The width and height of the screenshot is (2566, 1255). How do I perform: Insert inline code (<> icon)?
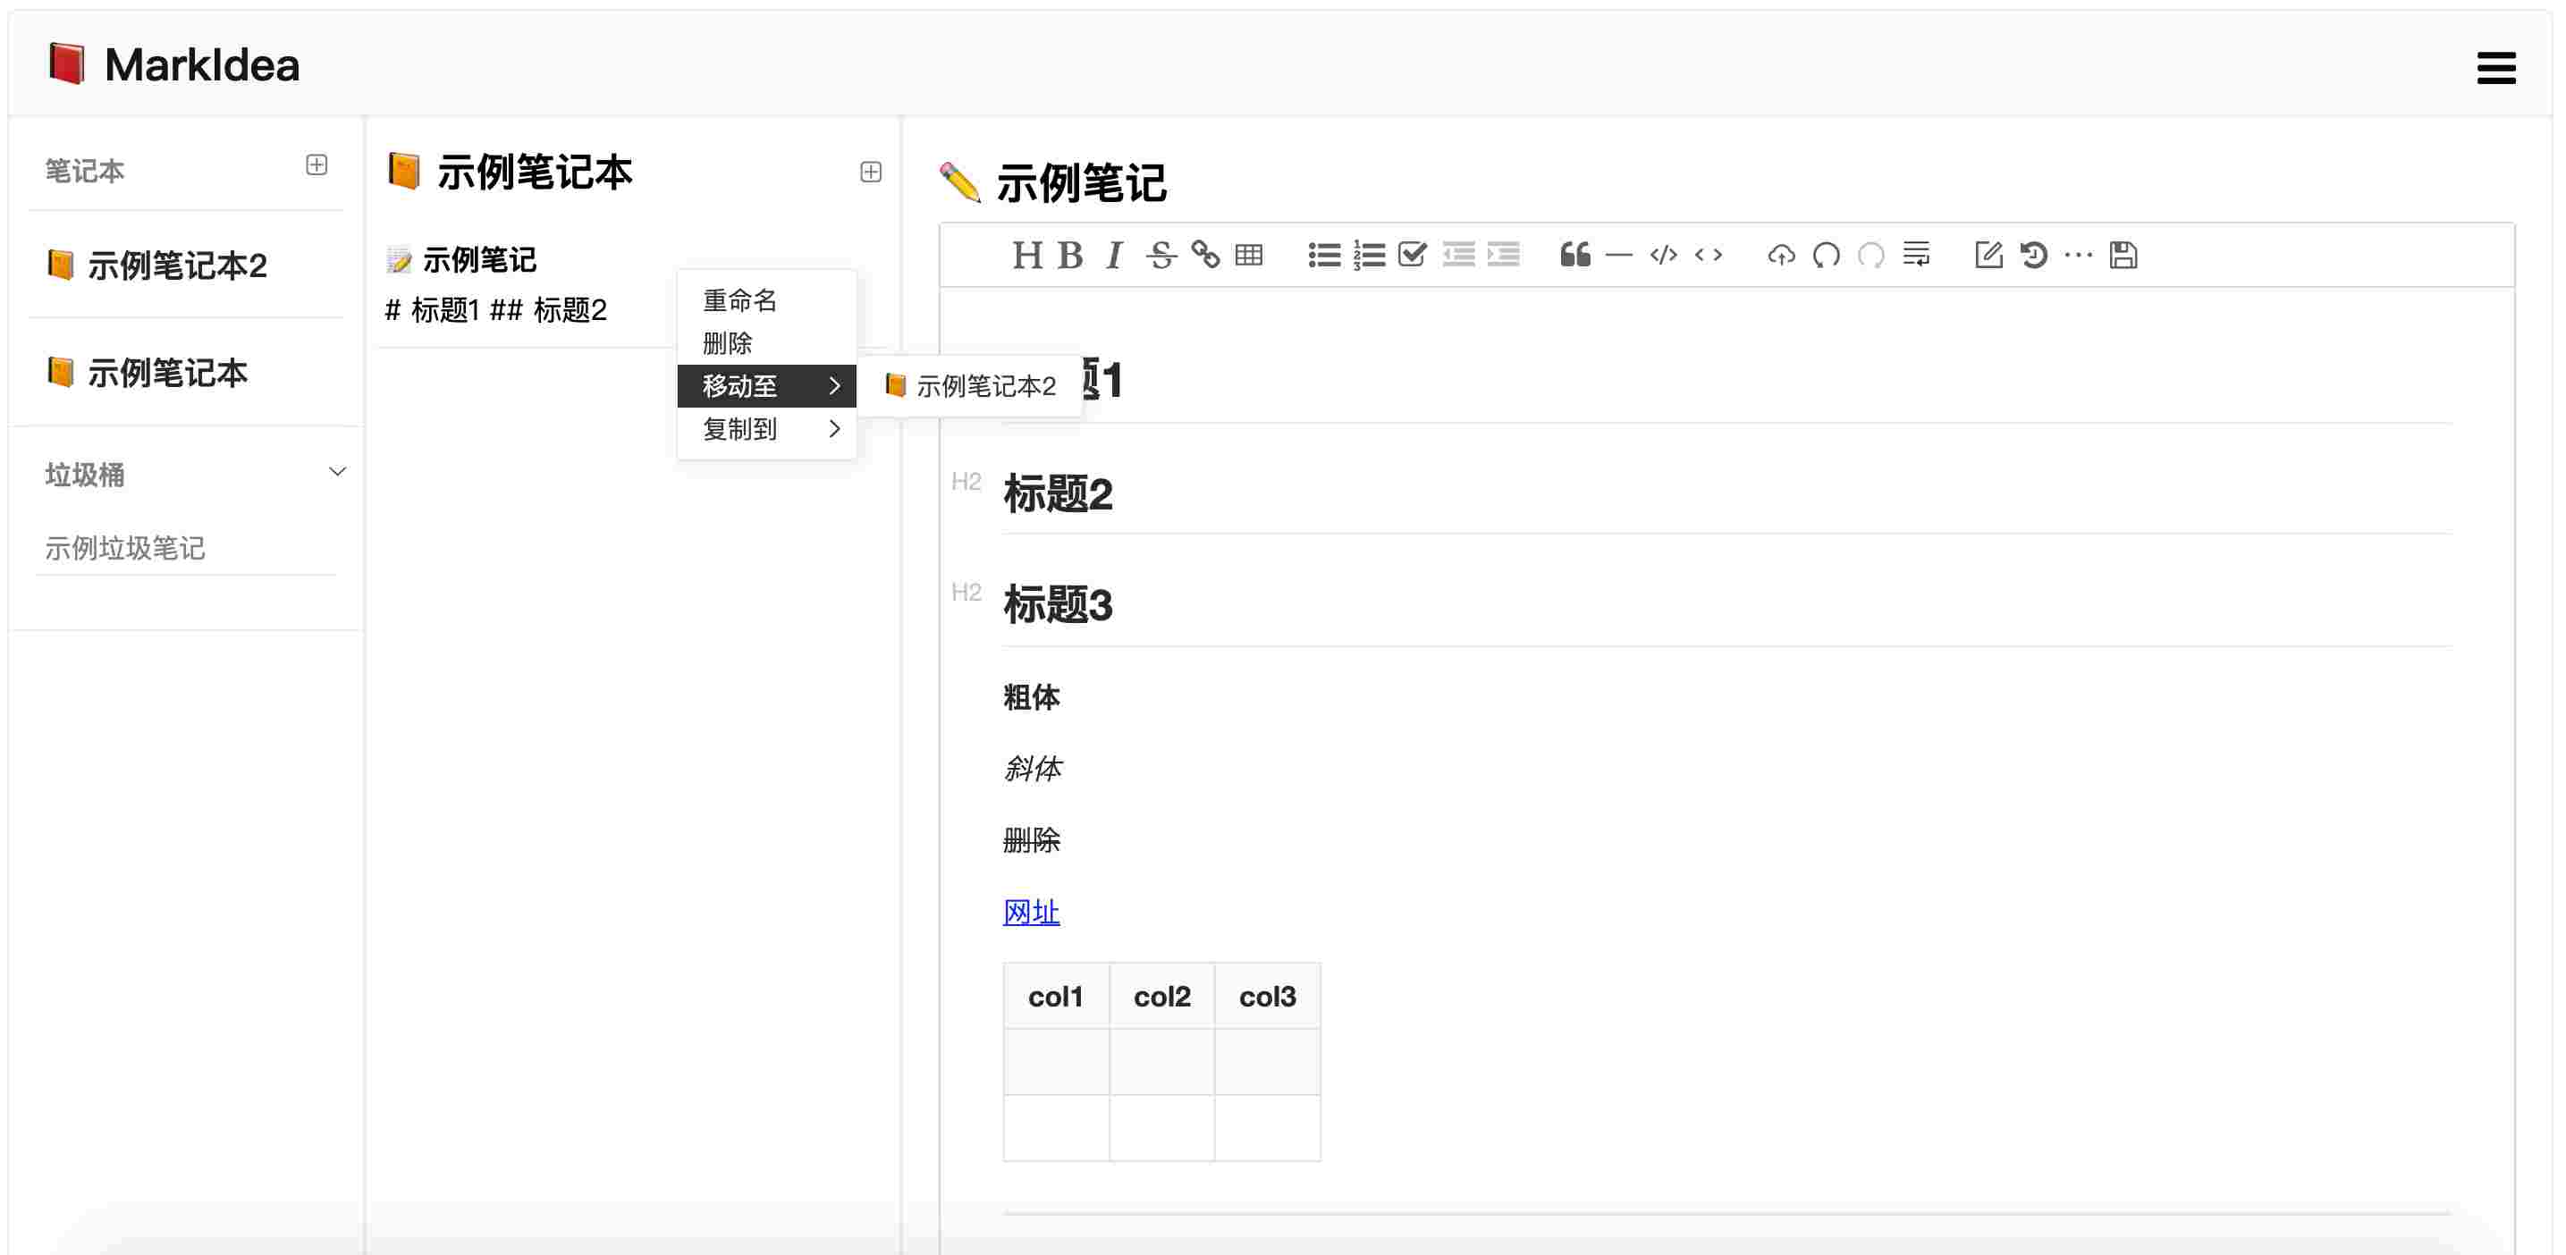click(x=1709, y=256)
